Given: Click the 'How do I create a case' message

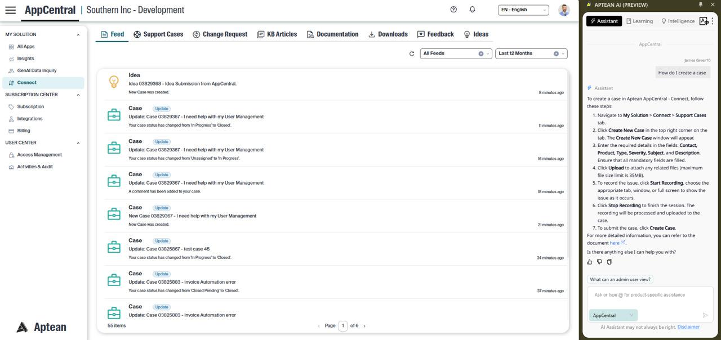Looking at the screenshot, I should click(x=682, y=73).
